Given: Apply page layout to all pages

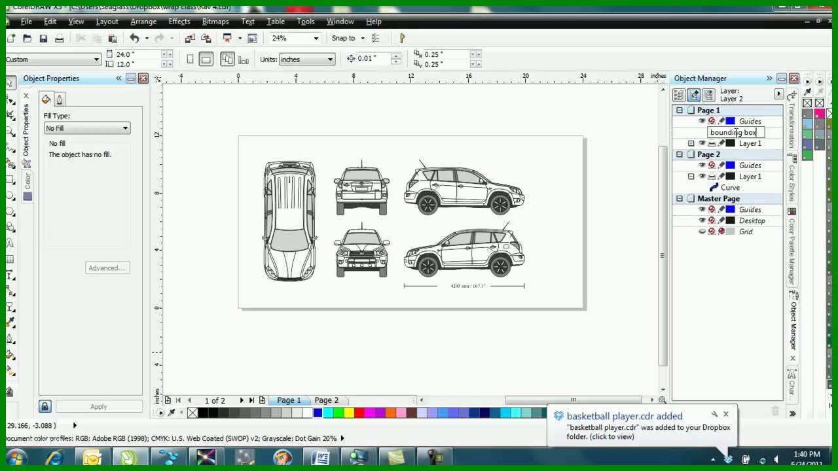Looking at the screenshot, I should 227,60.
